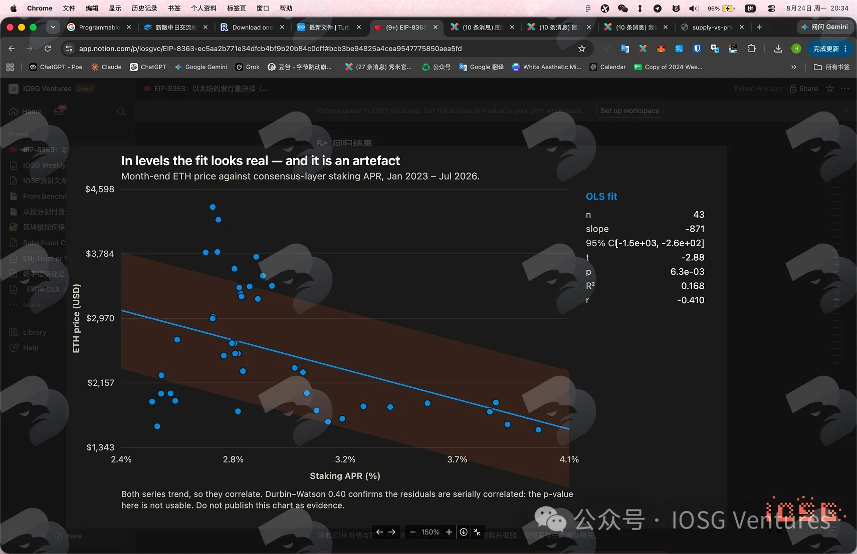Click the 问问 Gemini button

click(x=825, y=27)
